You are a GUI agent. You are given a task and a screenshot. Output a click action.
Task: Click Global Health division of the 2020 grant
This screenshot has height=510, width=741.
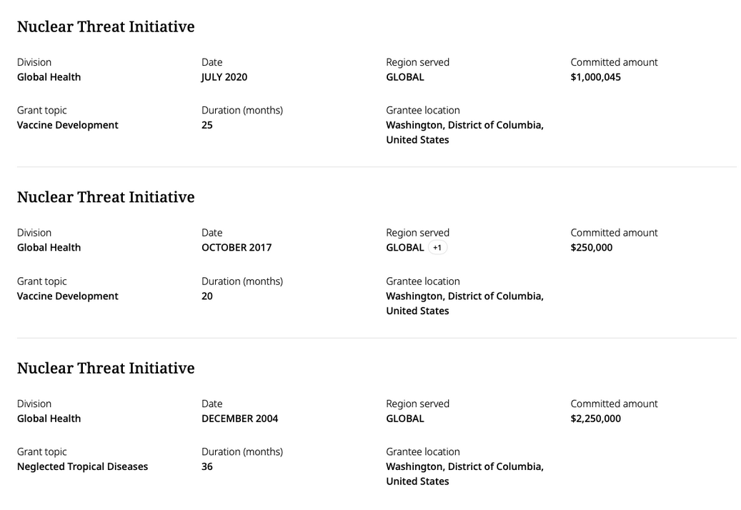pos(49,77)
